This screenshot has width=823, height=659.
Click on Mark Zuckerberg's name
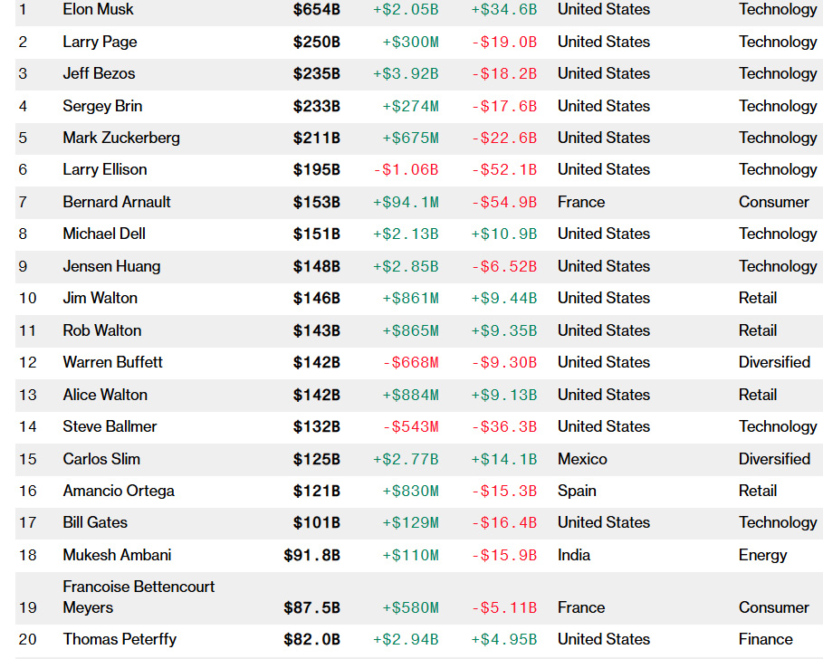pyautogui.click(x=121, y=138)
